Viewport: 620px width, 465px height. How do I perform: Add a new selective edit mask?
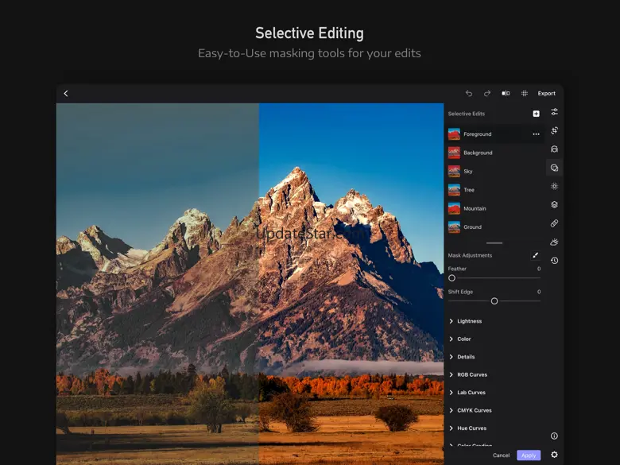536,114
